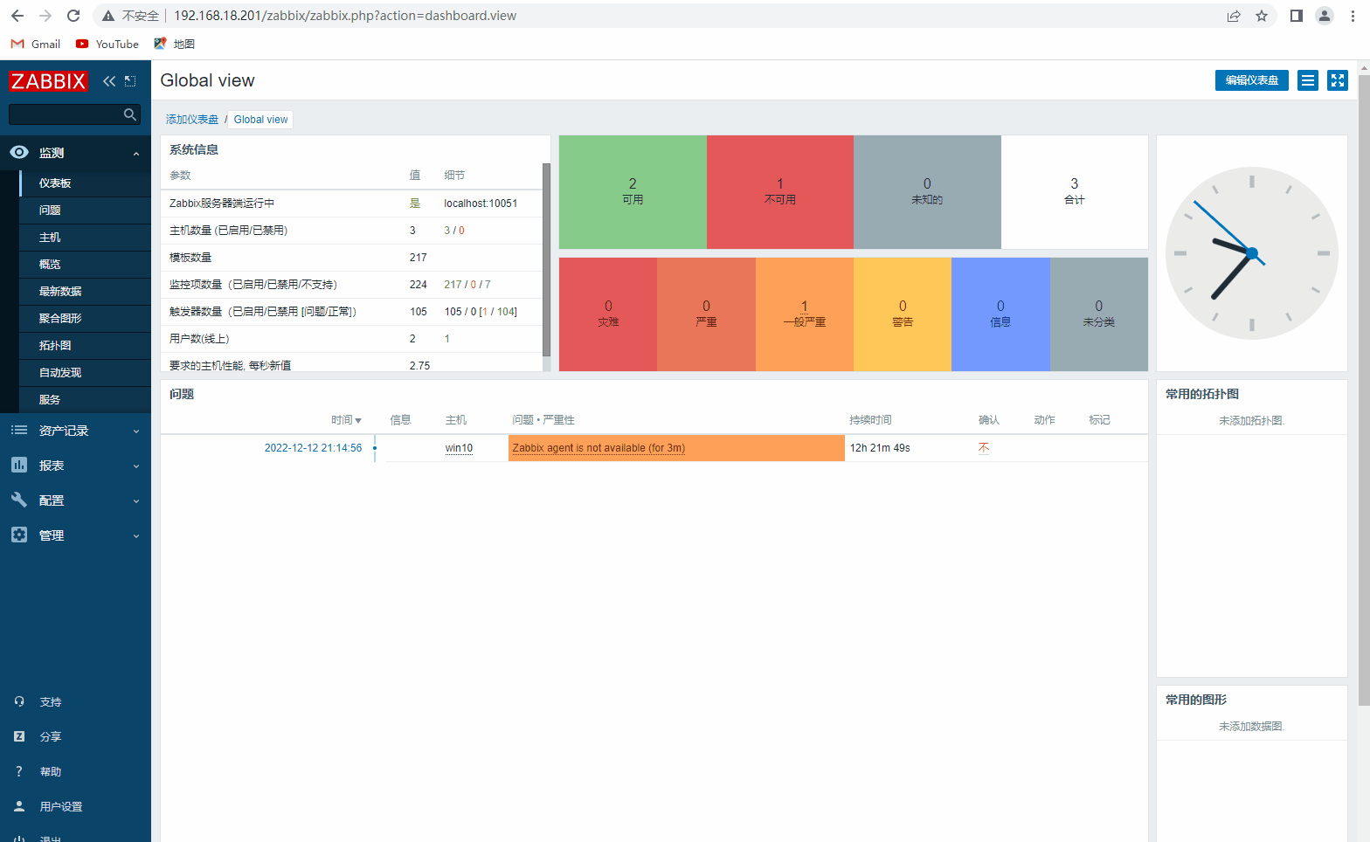Click the sidebar hide/pin icon next to the collapse chevrons

tap(130, 81)
